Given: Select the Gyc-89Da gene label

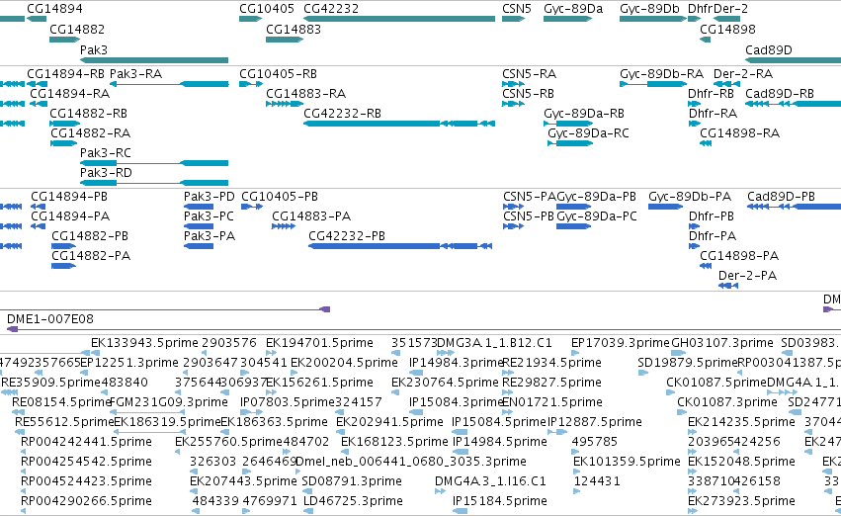Looking at the screenshot, I should (573, 9).
